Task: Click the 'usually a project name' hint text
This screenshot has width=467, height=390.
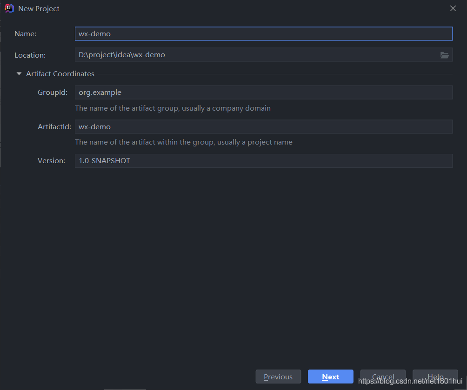Action: click(254, 142)
